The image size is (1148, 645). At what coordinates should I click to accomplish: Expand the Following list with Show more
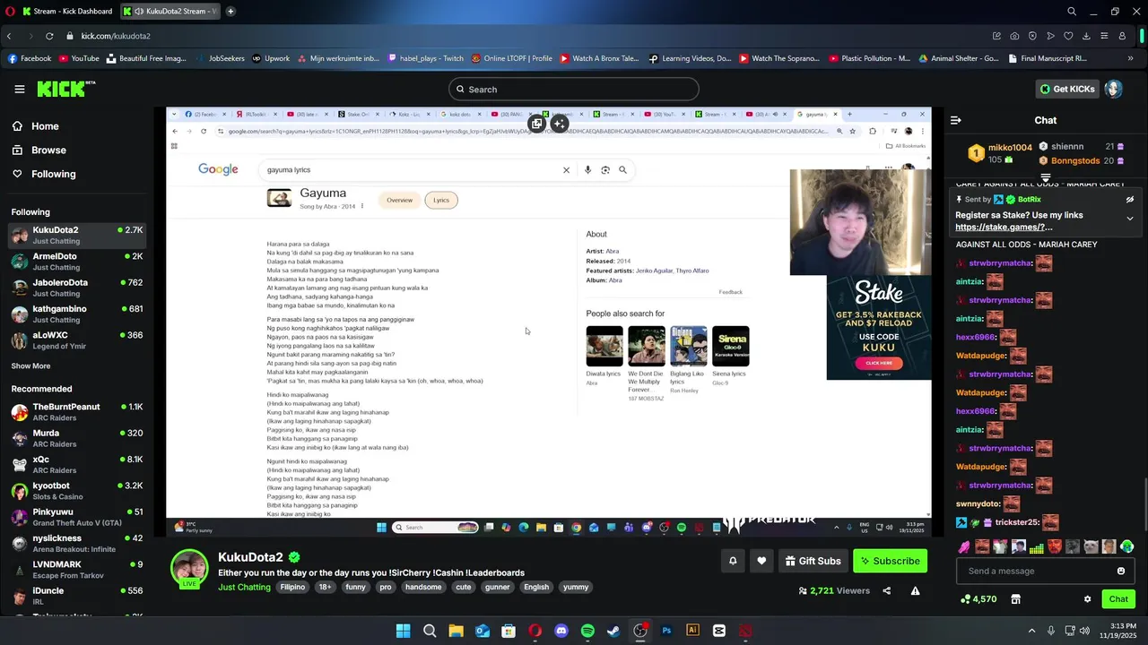(x=30, y=365)
